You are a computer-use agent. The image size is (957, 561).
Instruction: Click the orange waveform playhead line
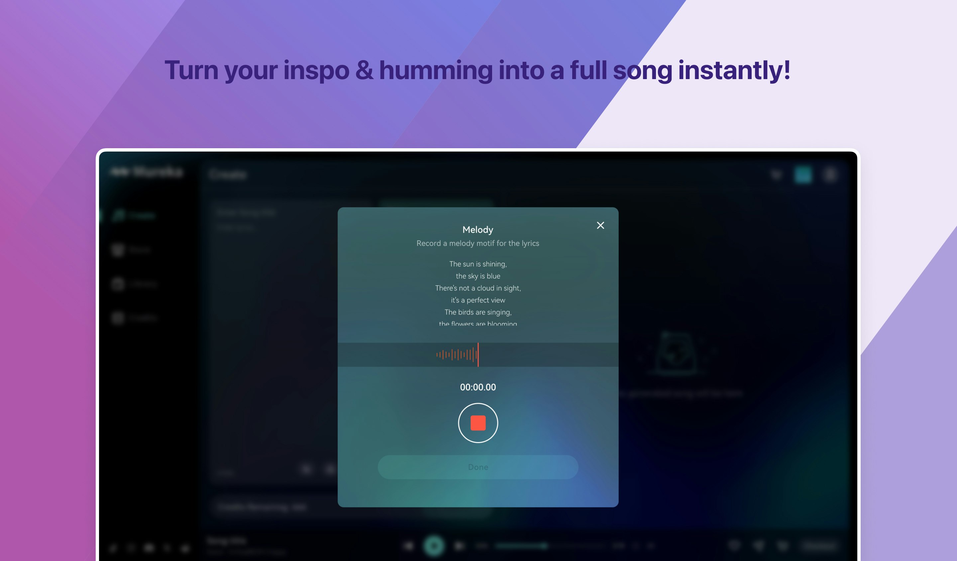[478, 354]
